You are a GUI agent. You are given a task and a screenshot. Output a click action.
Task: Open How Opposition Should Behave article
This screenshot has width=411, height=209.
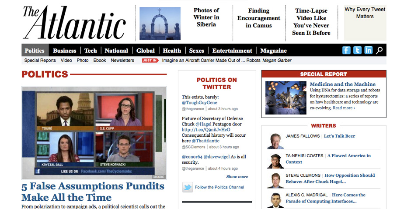coord(330,179)
